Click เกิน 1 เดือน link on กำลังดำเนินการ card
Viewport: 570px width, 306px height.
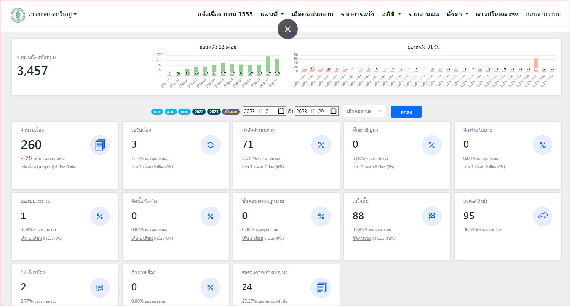253,167
